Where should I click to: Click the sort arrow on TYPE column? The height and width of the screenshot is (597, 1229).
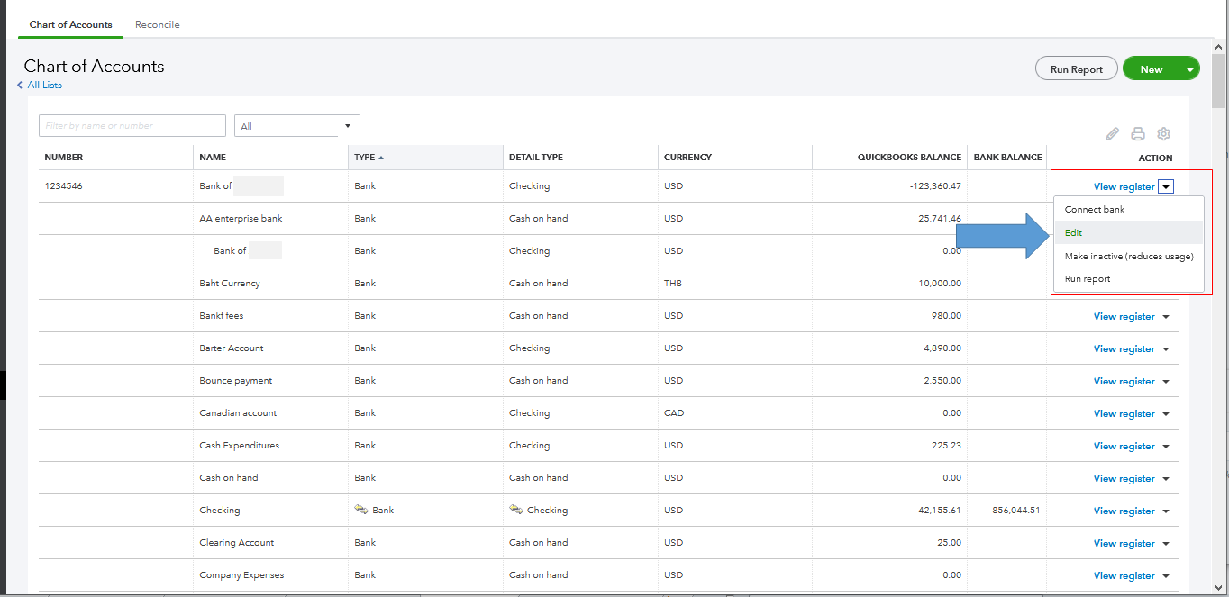[x=381, y=158]
